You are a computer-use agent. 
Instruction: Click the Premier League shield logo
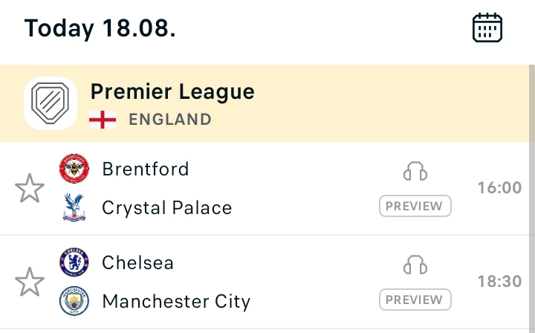click(51, 103)
